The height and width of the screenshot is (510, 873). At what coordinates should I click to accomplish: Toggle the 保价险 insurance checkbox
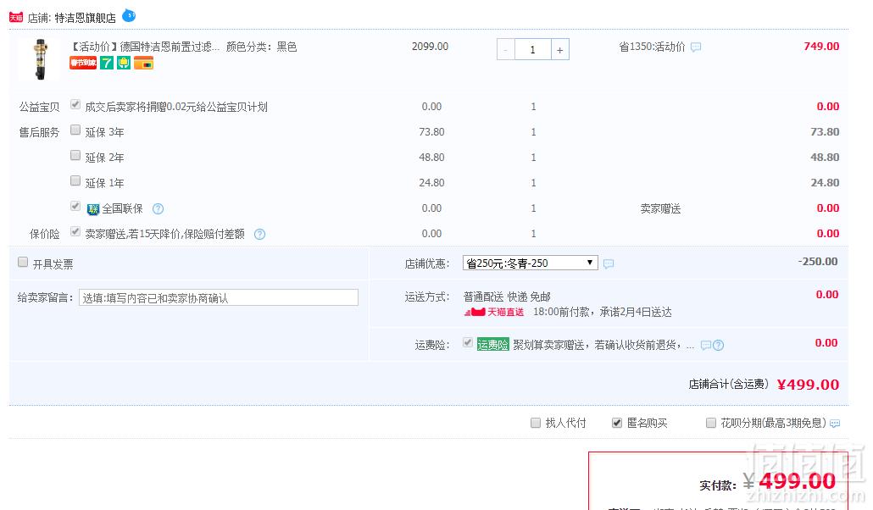pyautogui.click(x=75, y=231)
